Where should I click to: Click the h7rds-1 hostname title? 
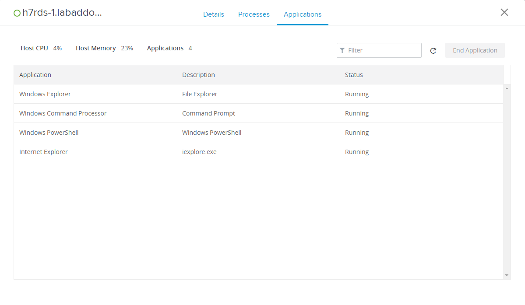[62, 13]
